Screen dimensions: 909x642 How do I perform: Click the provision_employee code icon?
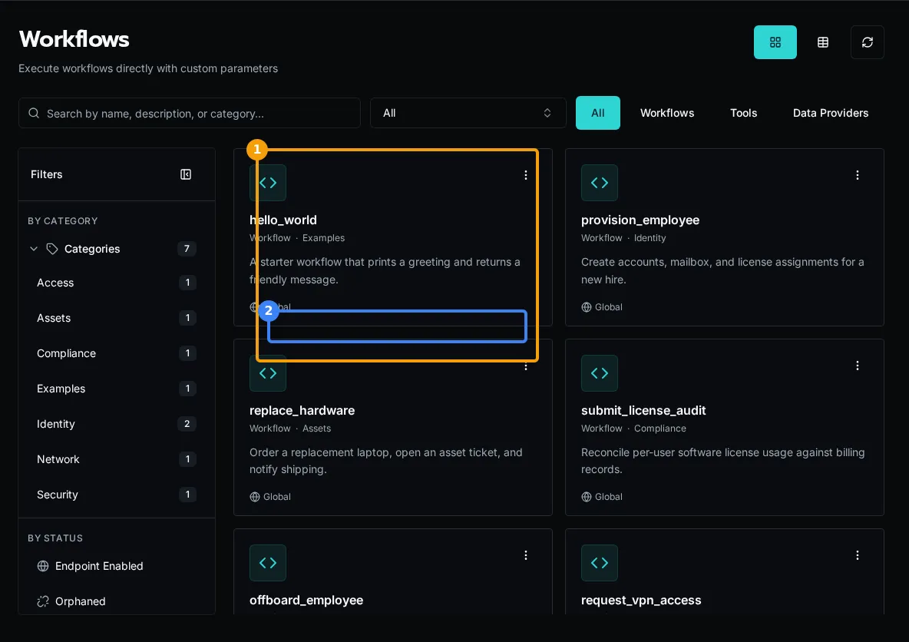600,183
